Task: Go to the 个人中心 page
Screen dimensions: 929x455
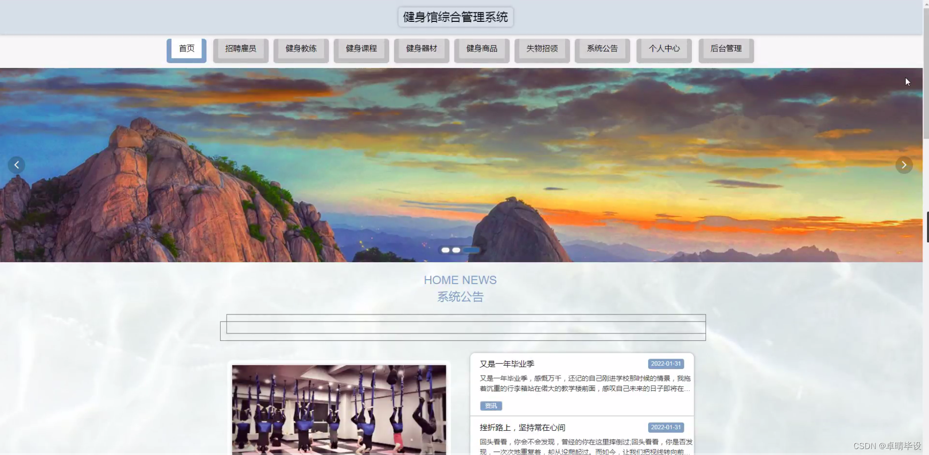Action: (x=664, y=48)
